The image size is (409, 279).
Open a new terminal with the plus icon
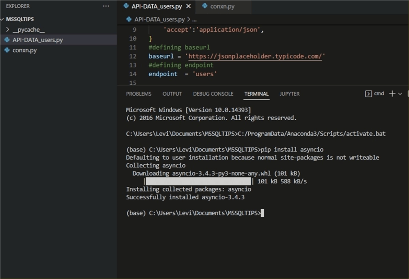click(x=391, y=93)
